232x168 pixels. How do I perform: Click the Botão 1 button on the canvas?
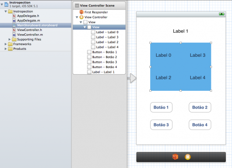point(161,107)
